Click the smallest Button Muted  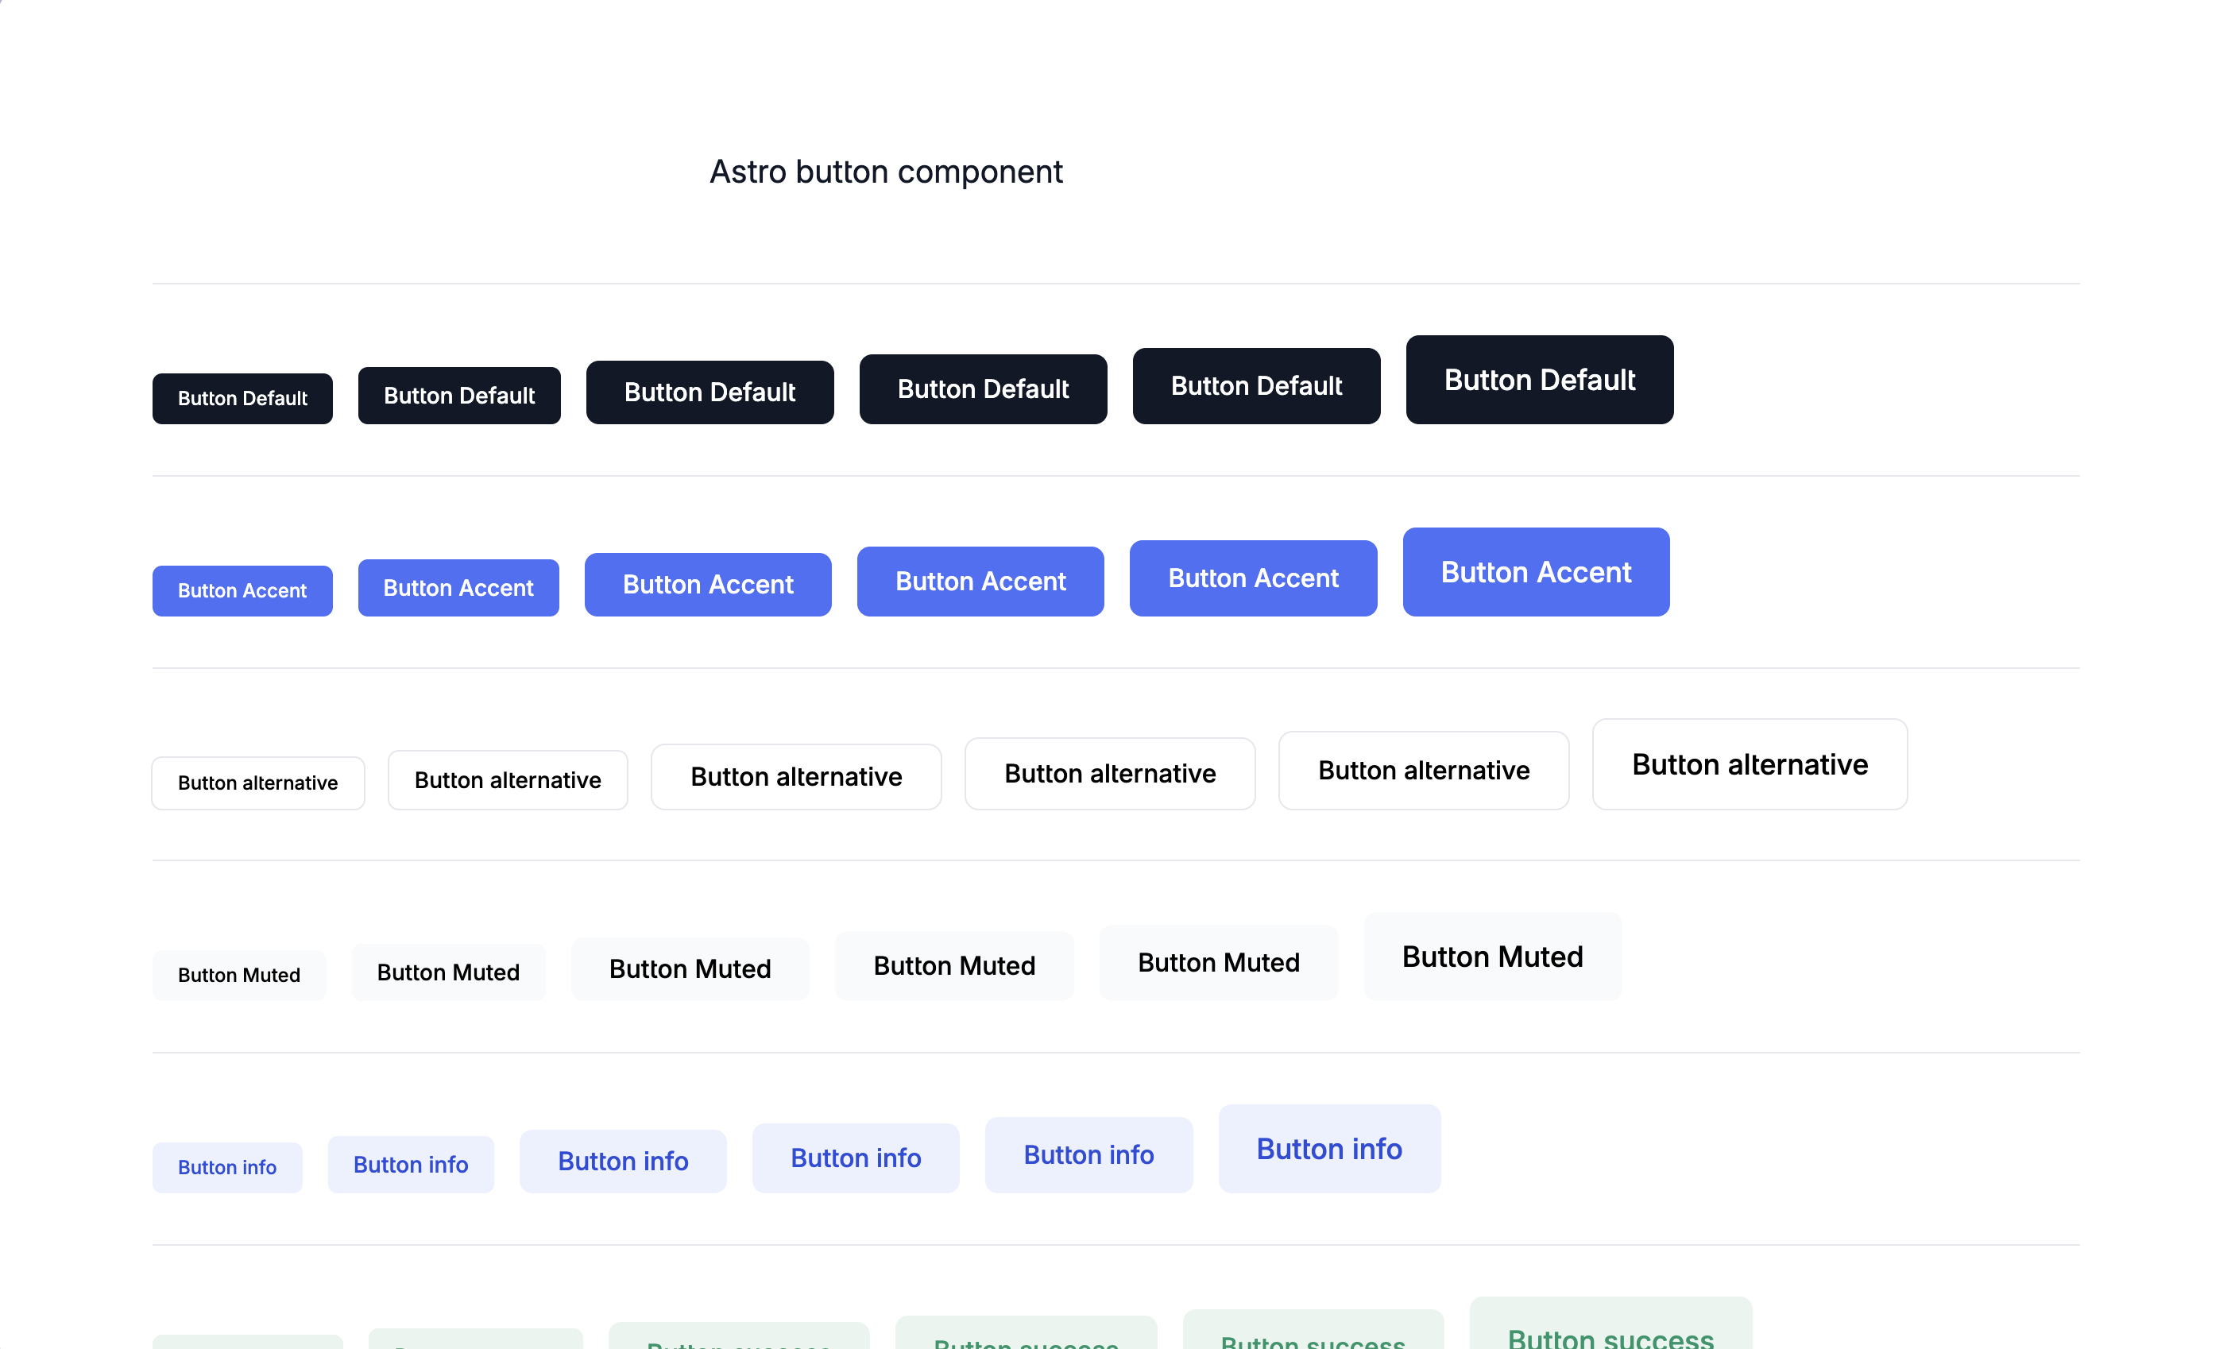click(238, 973)
